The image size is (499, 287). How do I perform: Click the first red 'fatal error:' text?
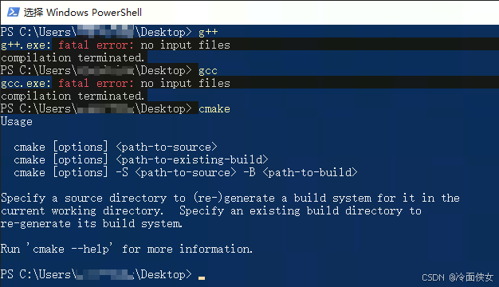tap(96, 45)
